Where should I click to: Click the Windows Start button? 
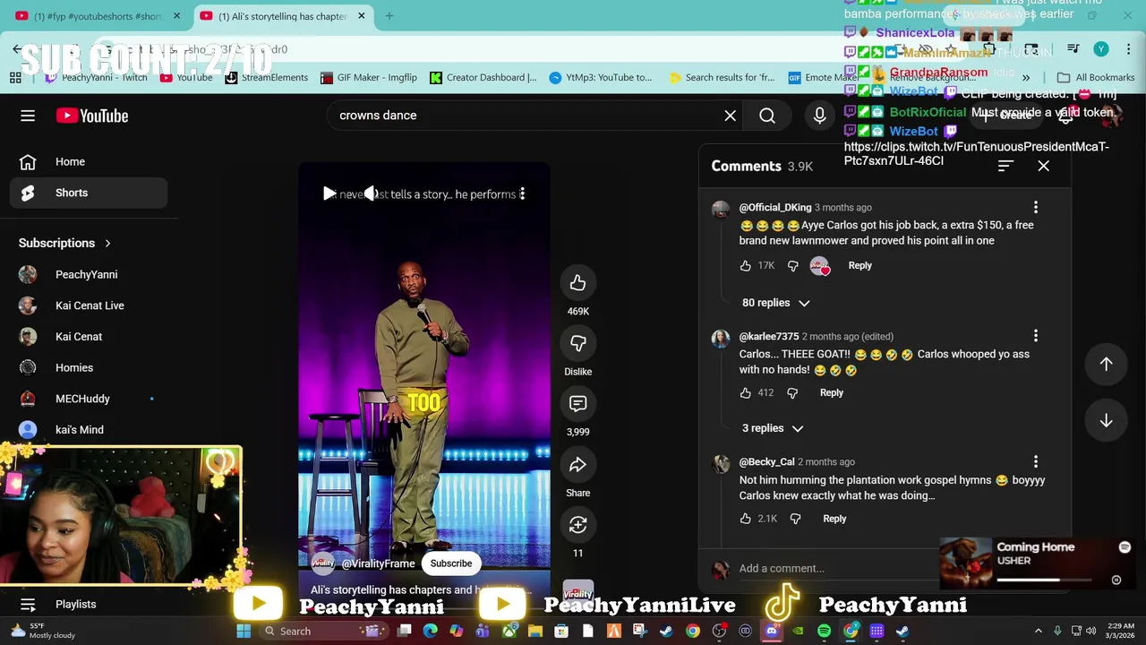(x=244, y=631)
